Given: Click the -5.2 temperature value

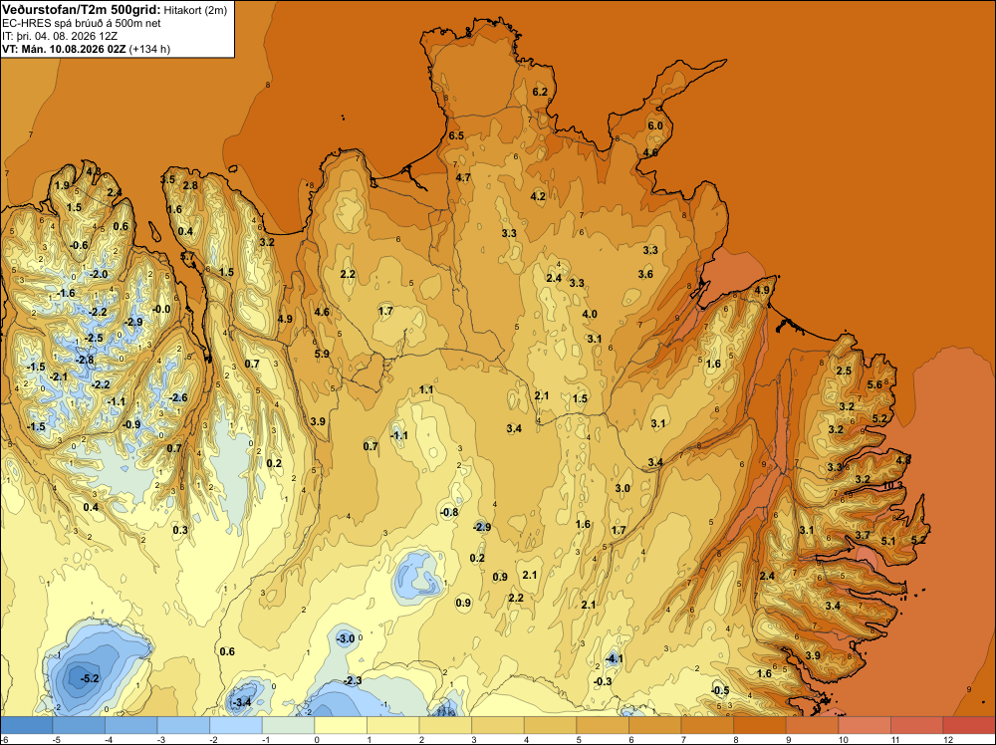Looking at the screenshot, I should point(90,678).
